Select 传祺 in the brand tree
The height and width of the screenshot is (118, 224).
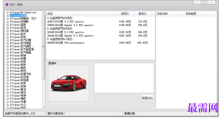tap(18, 95)
